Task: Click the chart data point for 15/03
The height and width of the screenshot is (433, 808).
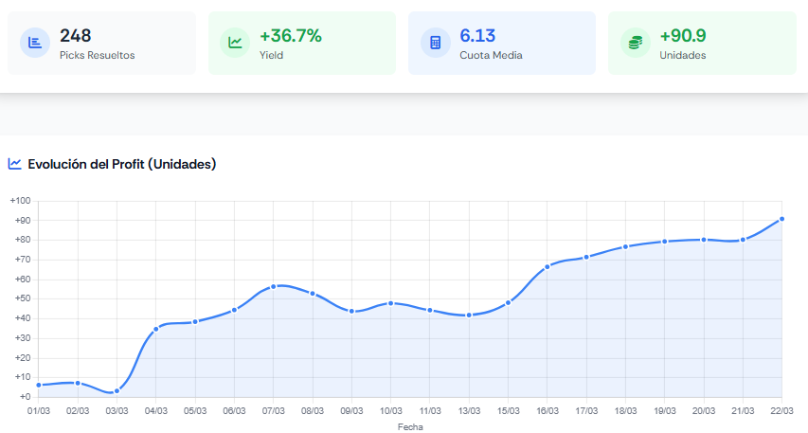Action: coord(508,302)
